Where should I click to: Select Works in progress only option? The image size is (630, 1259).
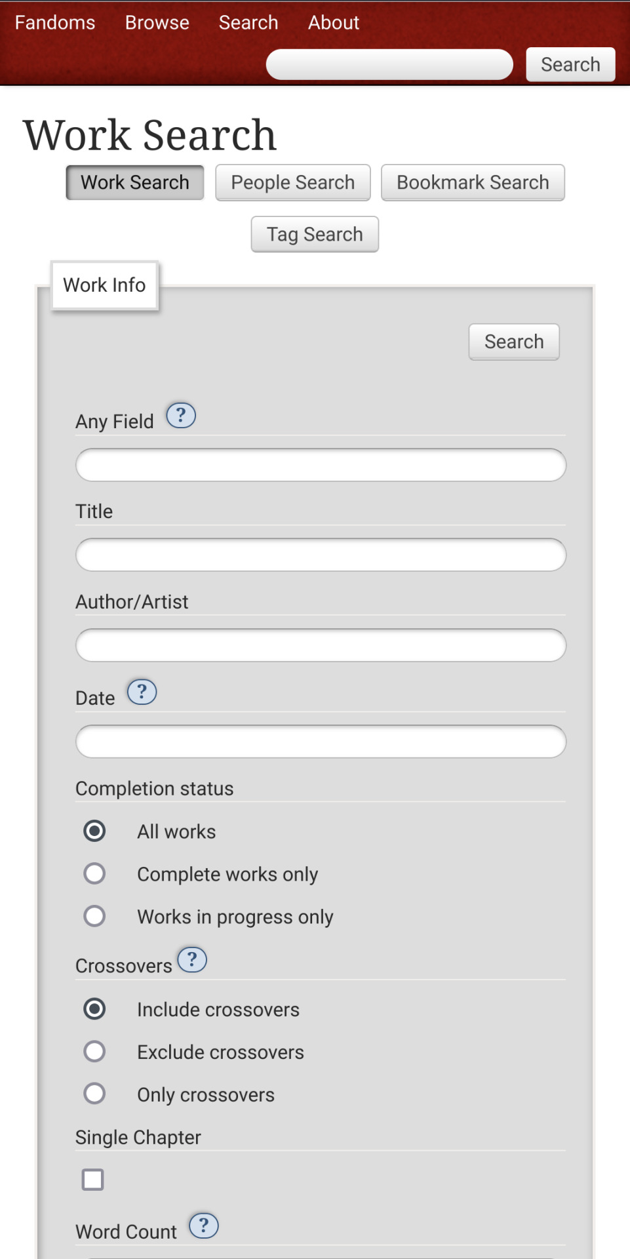pyautogui.click(x=94, y=916)
